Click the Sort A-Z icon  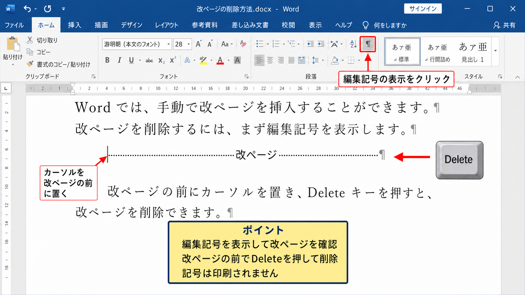(353, 44)
